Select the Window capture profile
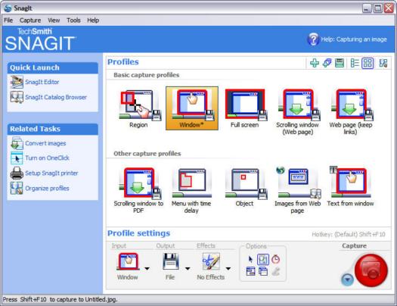Image resolution: width=397 pixels, height=306 pixels. click(x=192, y=108)
